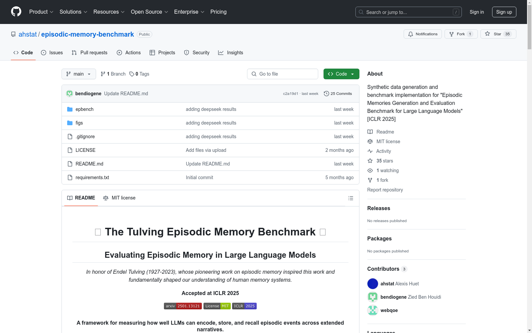Switch to the Issues tab
Viewport: 532px width, 333px height.
tap(52, 53)
